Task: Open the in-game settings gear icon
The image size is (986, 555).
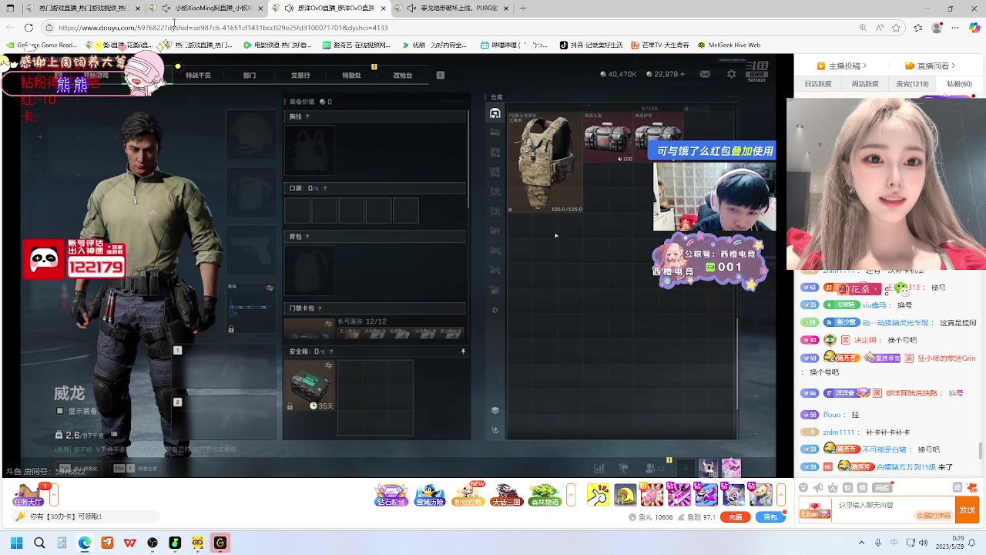Action: (731, 74)
